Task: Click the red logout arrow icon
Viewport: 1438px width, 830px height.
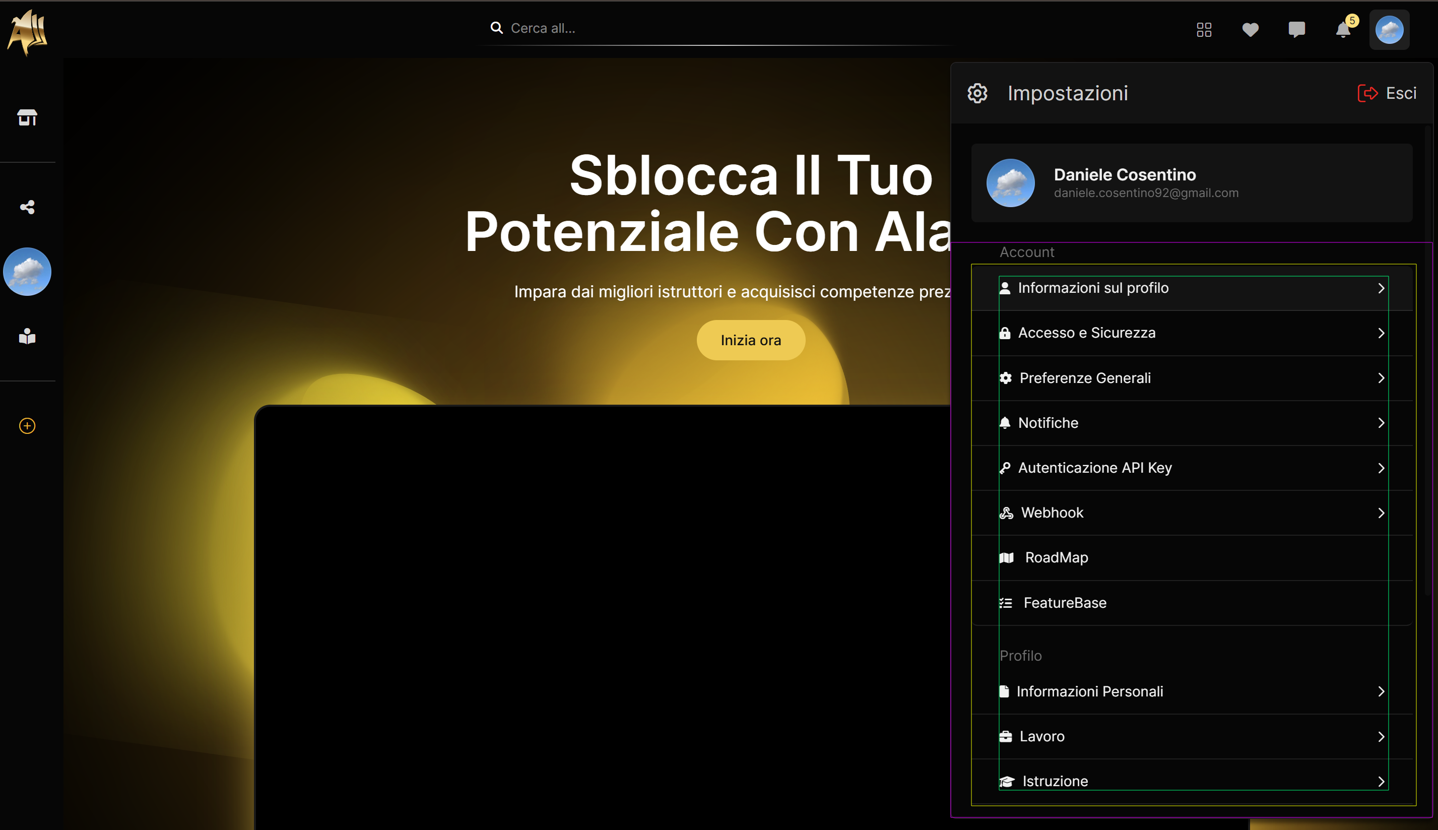Action: point(1368,93)
